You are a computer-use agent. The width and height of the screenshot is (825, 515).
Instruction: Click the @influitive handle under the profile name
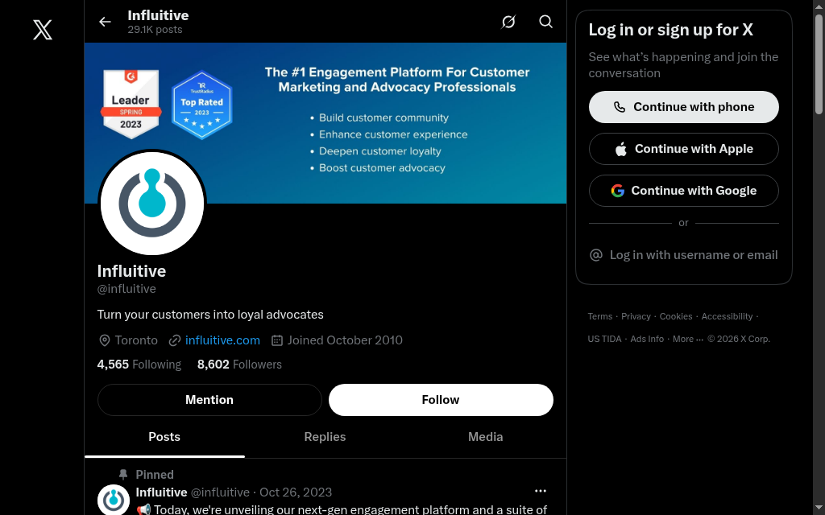[x=126, y=289]
